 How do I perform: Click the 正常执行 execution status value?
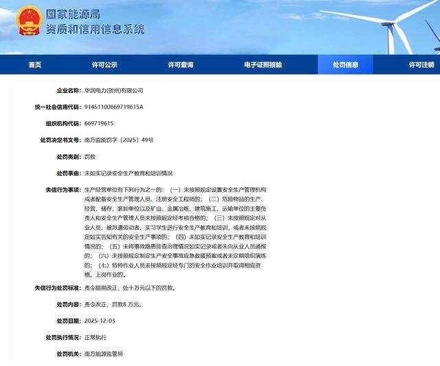pos(96,337)
